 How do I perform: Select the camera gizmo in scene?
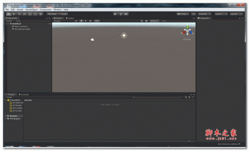coord(93,40)
